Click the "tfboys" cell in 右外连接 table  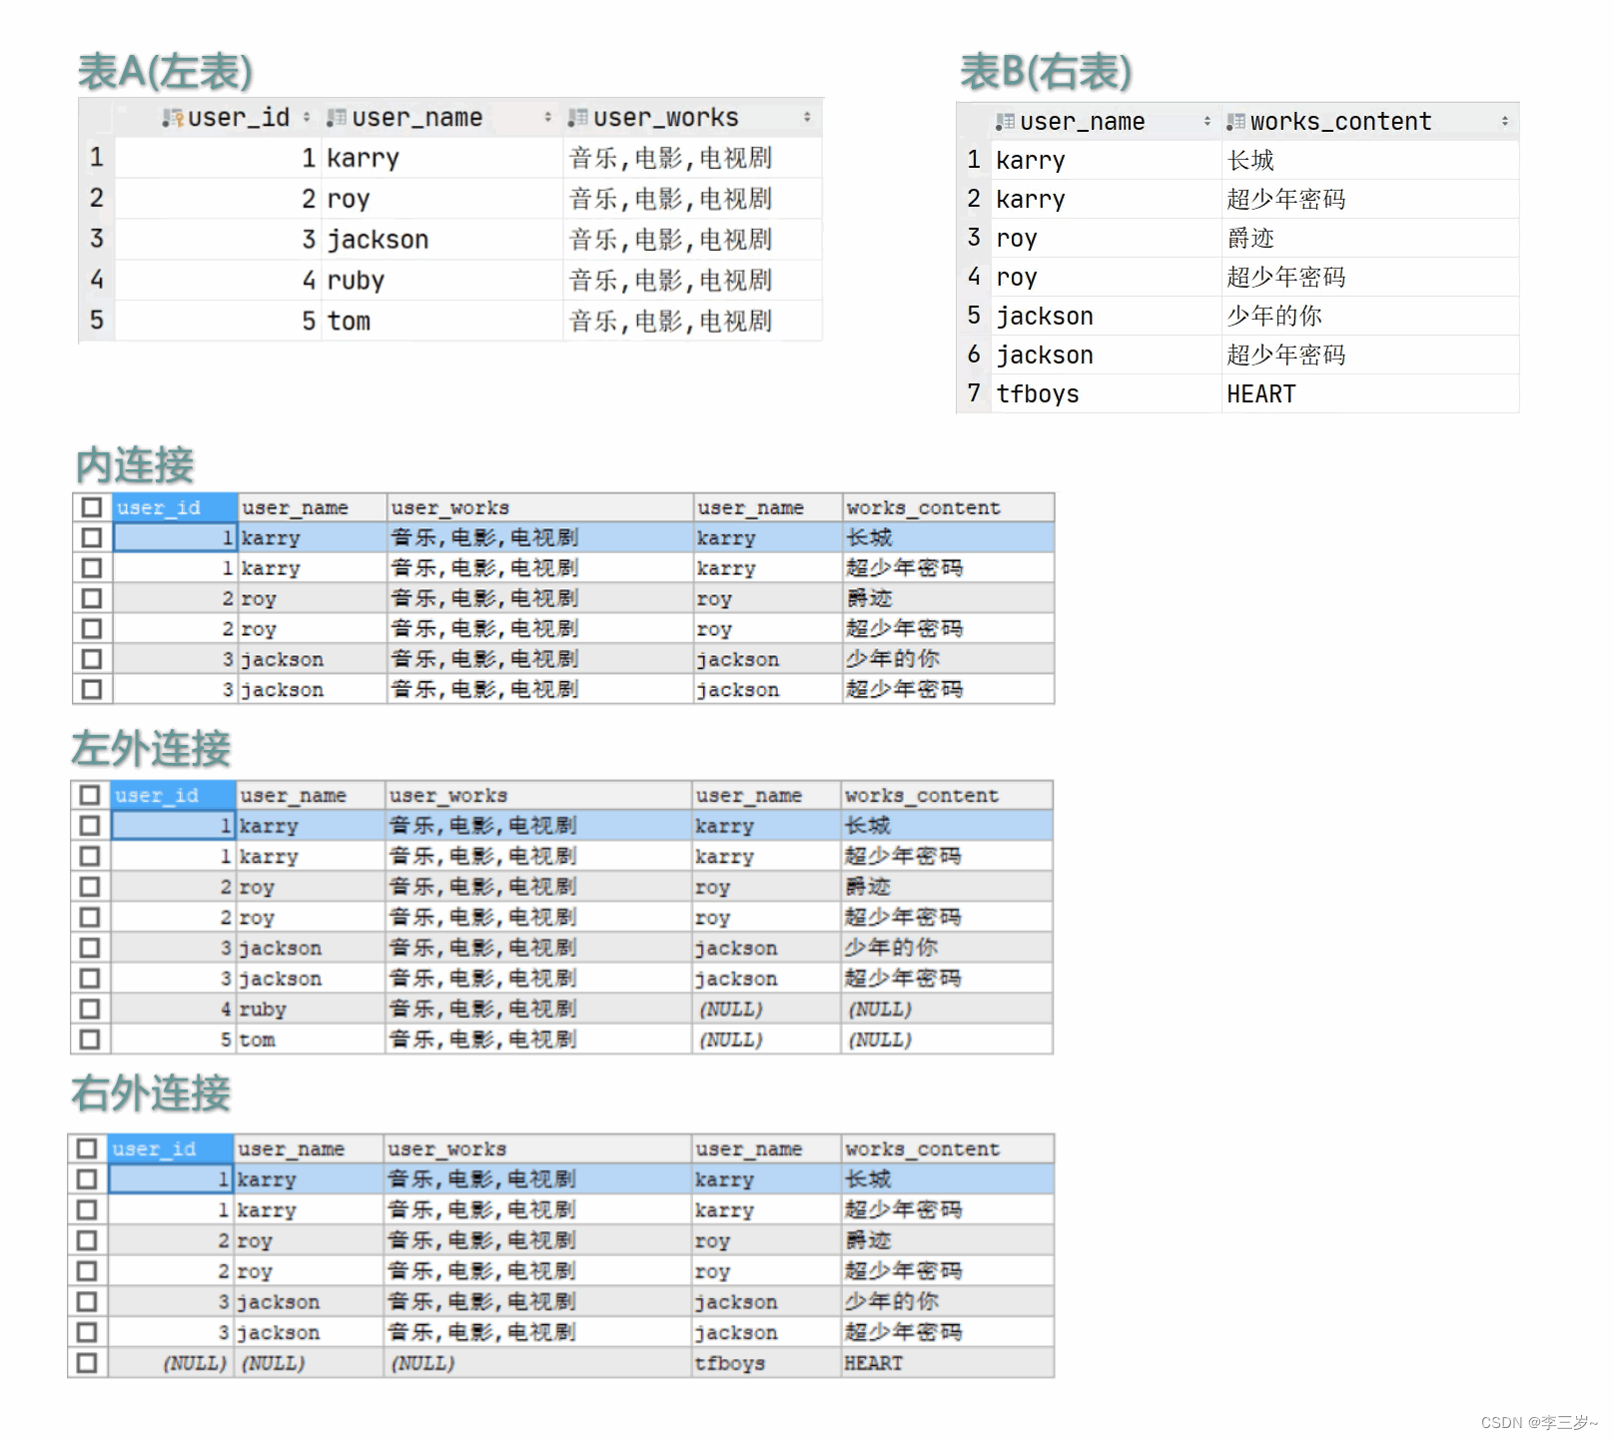(766, 1363)
